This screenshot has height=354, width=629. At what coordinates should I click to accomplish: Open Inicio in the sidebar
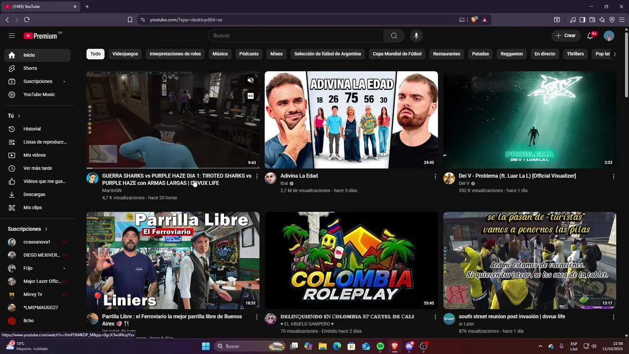(37, 55)
